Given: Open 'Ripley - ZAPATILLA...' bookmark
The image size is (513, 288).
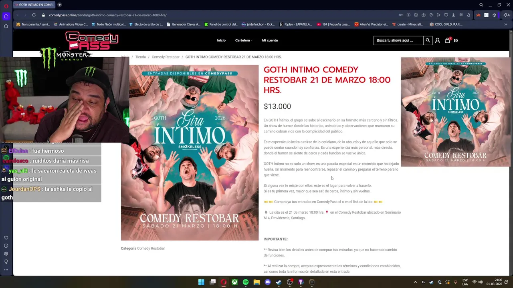Looking at the screenshot, I should pos(295,24).
